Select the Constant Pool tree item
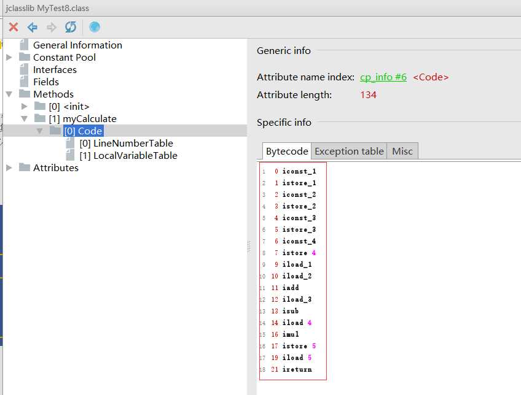The image size is (521, 395). click(65, 58)
